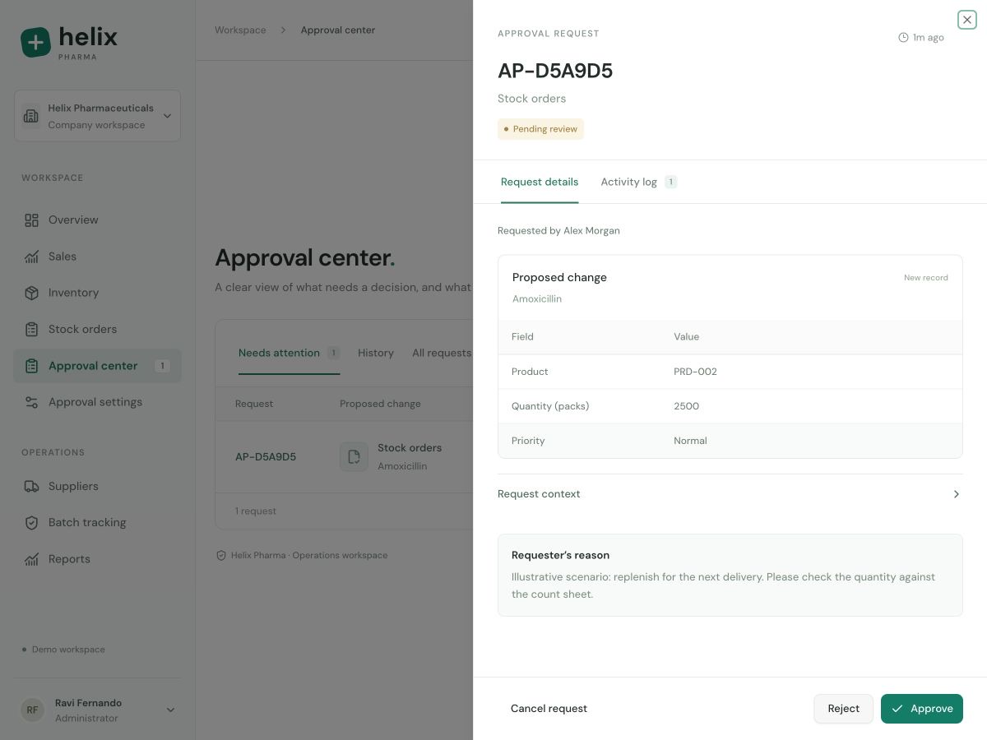Click the clock icon next to 1m ago
Screen dimensions: 987x740
[x=903, y=38]
